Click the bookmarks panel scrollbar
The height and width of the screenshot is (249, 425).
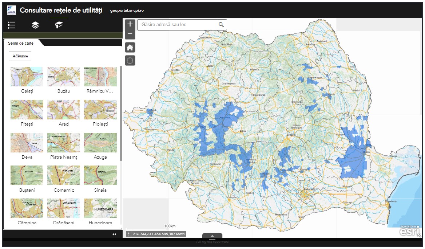pos(121,113)
